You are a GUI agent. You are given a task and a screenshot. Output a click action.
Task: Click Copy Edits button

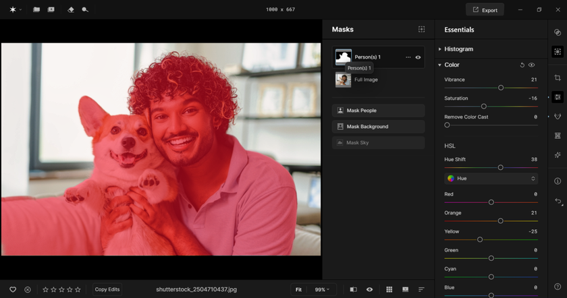coord(107,289)
